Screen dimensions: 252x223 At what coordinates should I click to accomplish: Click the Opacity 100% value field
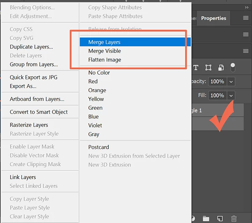(x=218, y=82)
